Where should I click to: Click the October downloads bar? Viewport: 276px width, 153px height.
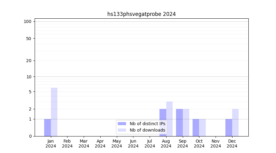pos(202,128)
